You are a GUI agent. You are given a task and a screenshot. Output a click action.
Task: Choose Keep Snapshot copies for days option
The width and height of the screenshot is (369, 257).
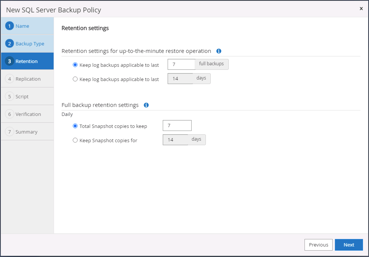click(75, 140)
